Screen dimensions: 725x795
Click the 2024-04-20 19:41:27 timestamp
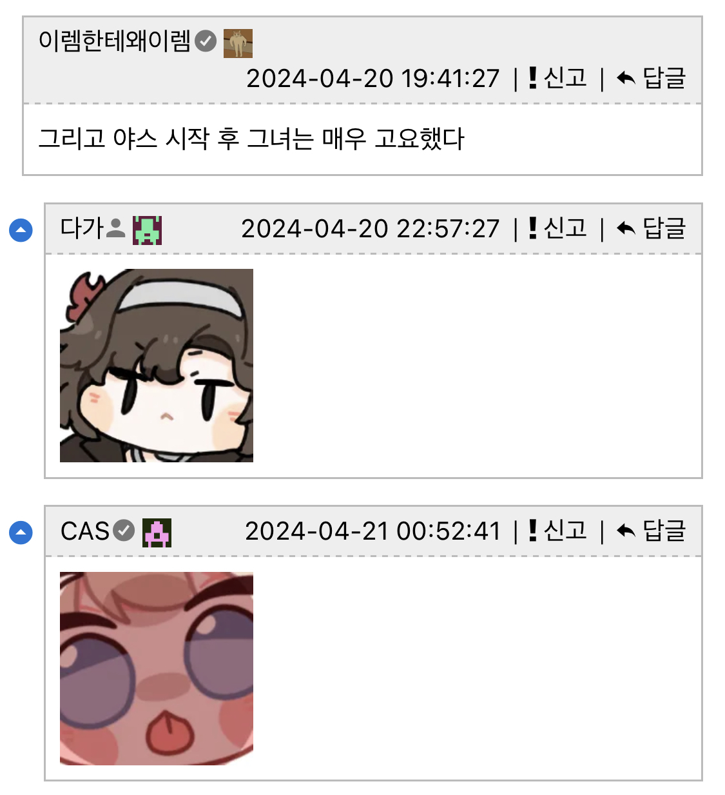[373, 79]
